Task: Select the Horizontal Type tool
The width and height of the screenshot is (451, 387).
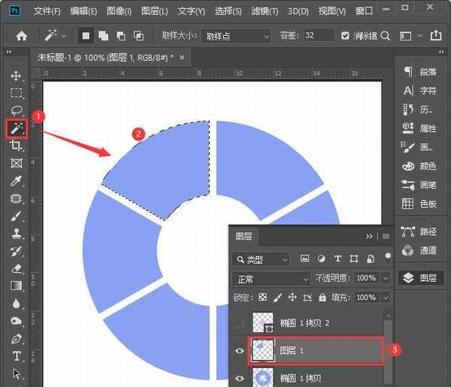Action: coord(16,355)
